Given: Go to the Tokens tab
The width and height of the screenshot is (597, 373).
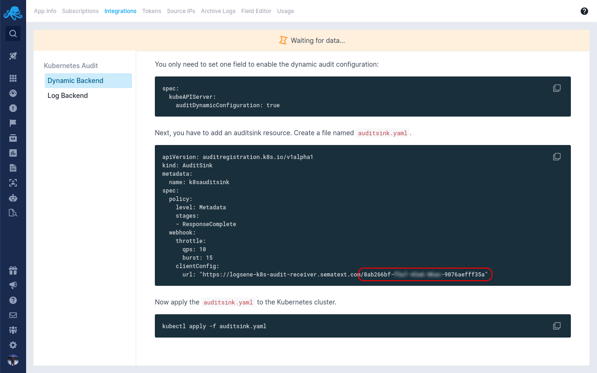Looking at the screenshot, I should [x=152, y=11].
